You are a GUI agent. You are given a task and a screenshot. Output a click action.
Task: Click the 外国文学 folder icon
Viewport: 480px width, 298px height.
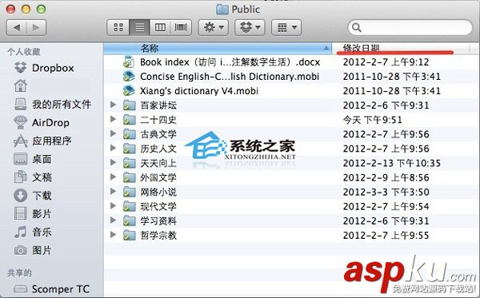coord(129,177)
